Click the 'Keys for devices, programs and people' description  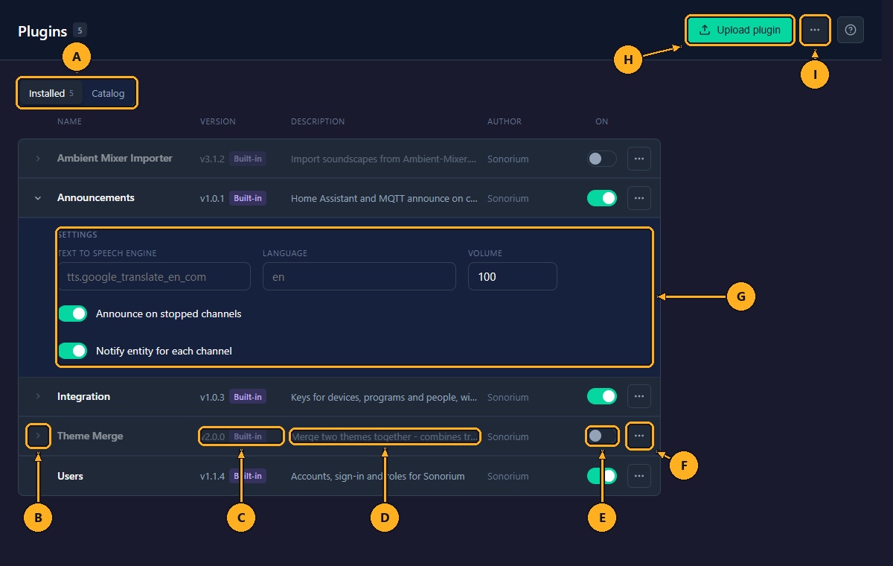click(x=384, y=397)
